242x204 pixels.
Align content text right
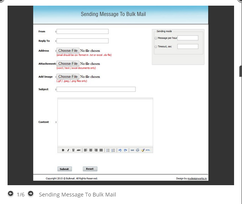coord(96,150)
